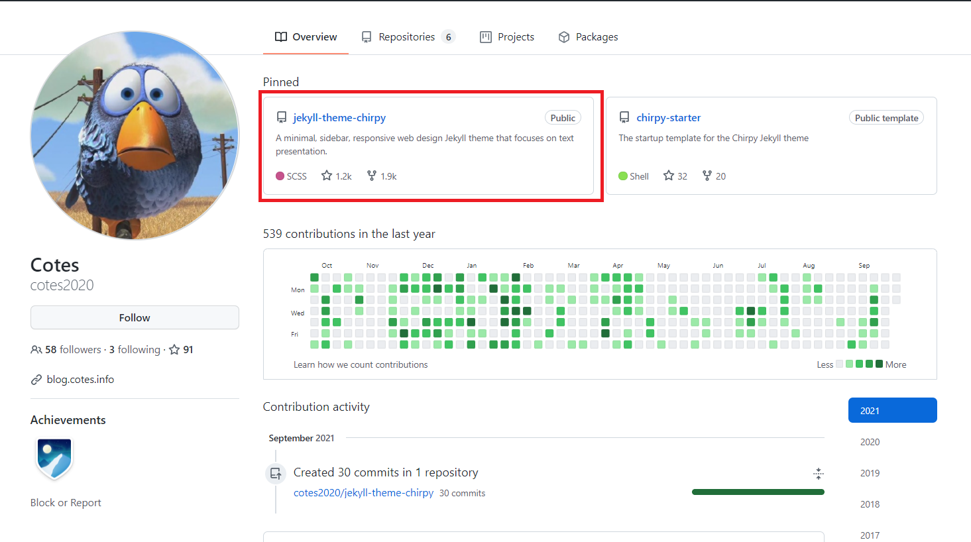Image resolution: width=971 pixels, height=542 pixels.
Task: Expand the September commits details
Action: coord(819,473)
